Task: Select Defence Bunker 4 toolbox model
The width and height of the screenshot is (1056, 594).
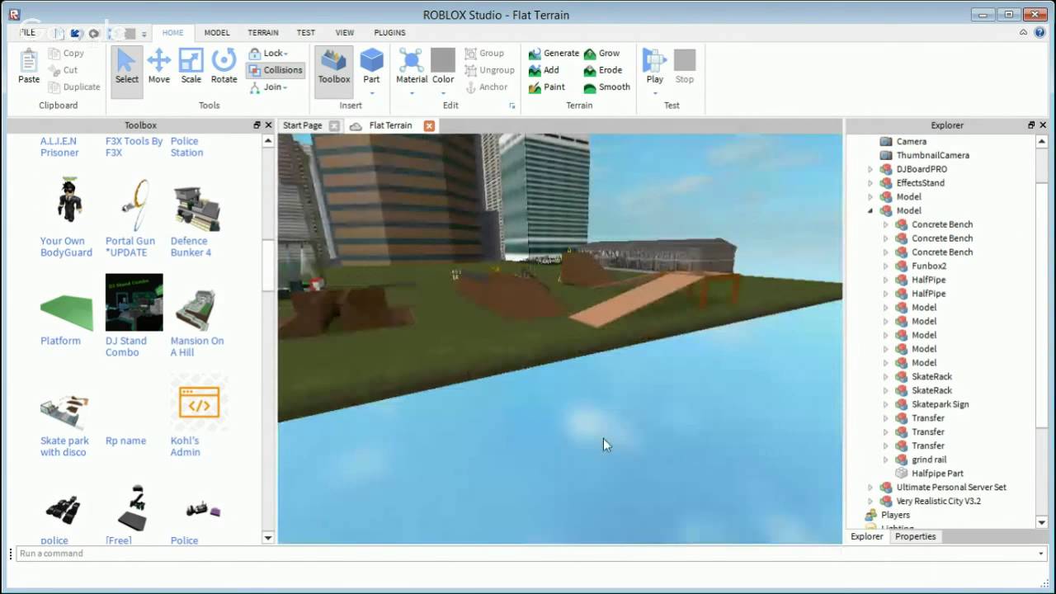Action: (196, 217)
